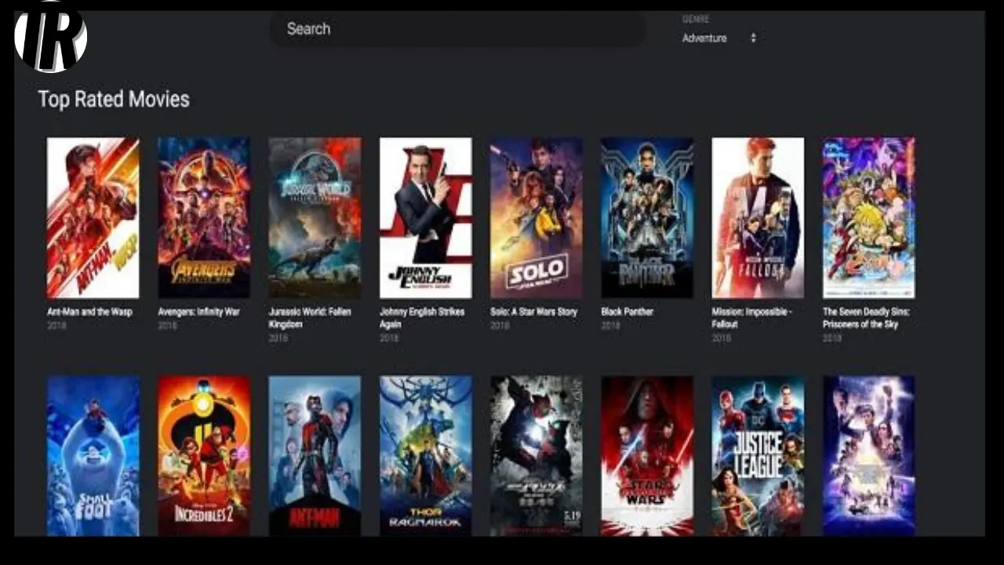The width and height of the screenshot is (1004, 565).
Task: Click the 'Black Panther' title text
Action: pos(627,312)
